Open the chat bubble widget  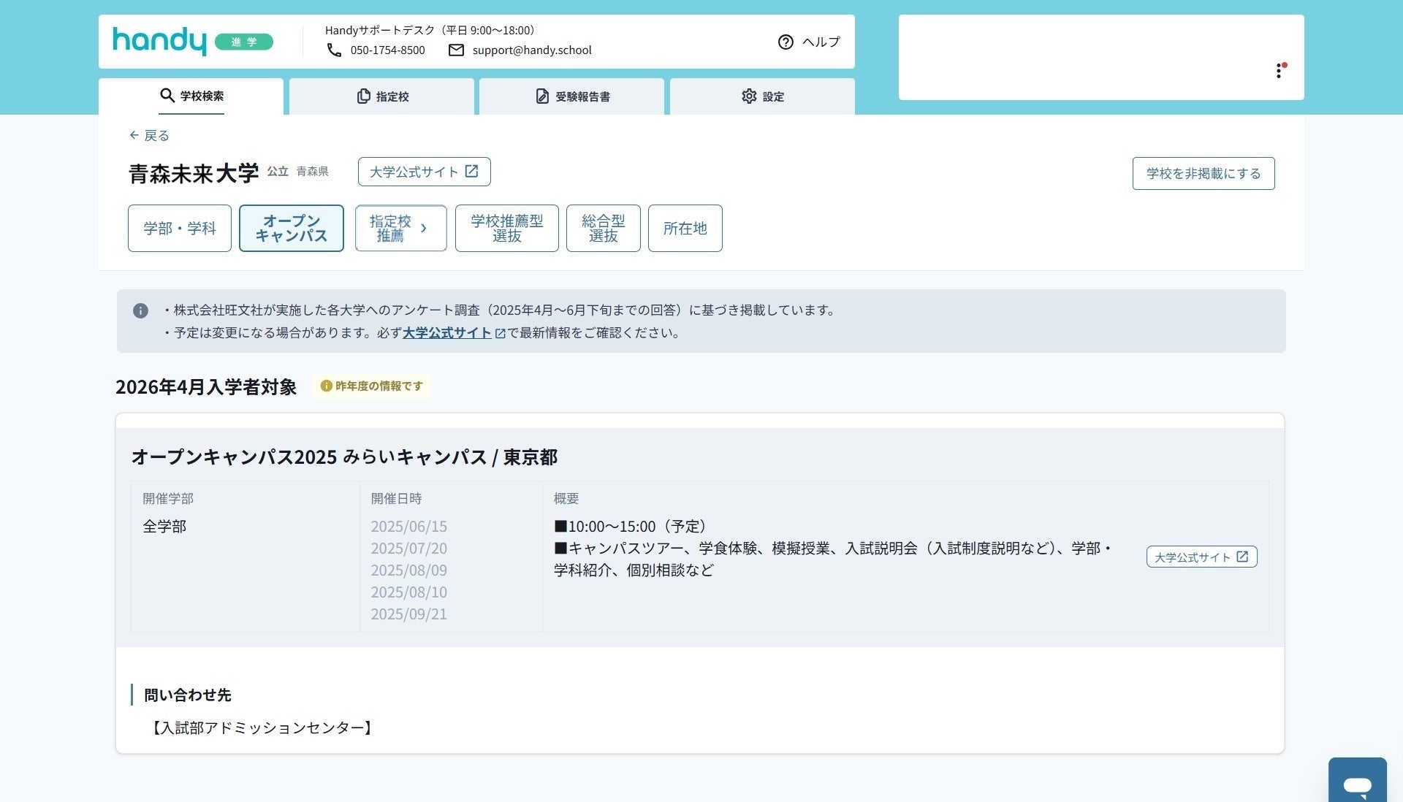[1357, 784]
